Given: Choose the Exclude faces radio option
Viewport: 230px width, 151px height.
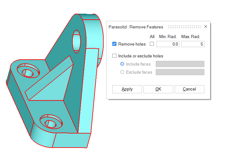Looking at the screenshot, I should [122, 72].
